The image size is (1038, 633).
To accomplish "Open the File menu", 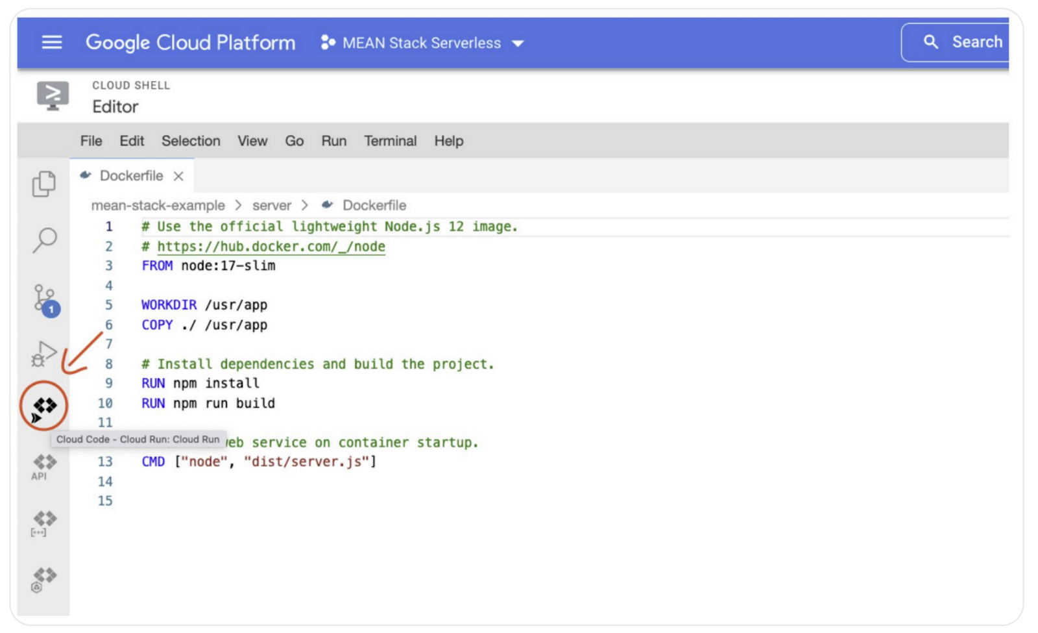I will pos(91,141).
